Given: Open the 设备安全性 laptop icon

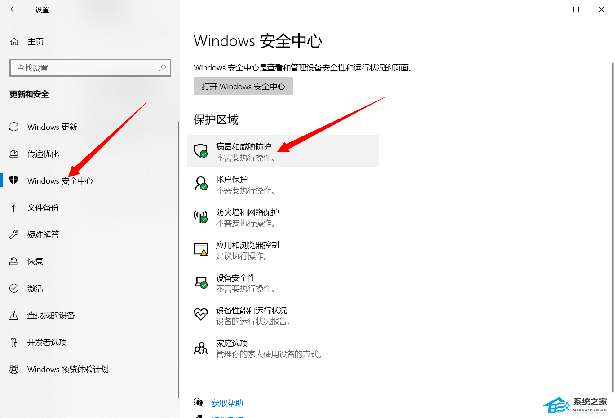Looking at the screenshot, I should [x=200, y=282].
